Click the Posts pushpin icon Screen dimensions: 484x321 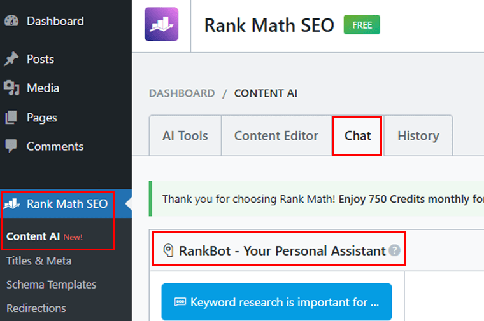click(x=11, y=59)
